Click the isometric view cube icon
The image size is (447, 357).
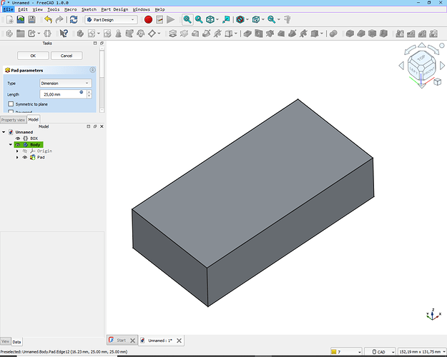[210, 20]
